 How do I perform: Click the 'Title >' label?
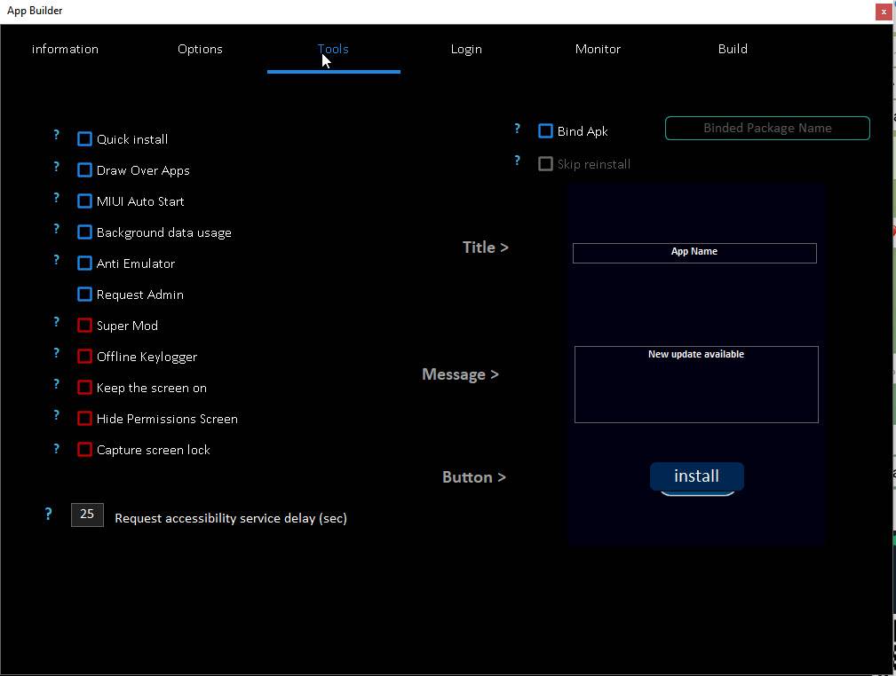486,248
